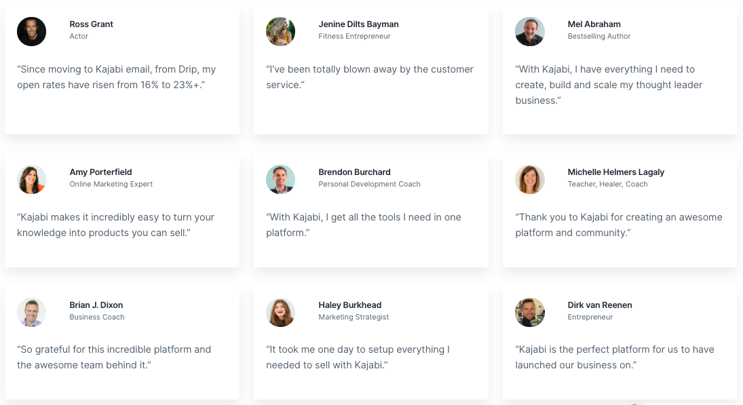Select the customer service testimonial text
This screenshot has height=405, width=743.
tap(369, 77)
